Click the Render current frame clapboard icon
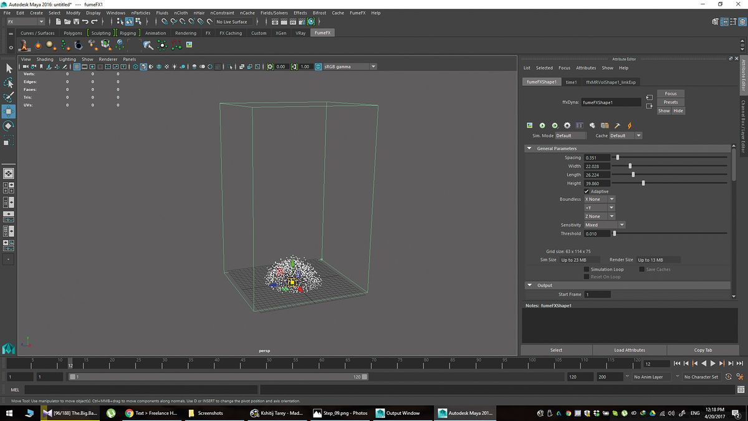Screen dimensions: 748x421 [275, 21]
